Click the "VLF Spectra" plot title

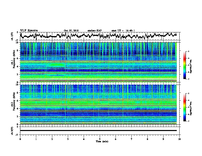(29, 31)
